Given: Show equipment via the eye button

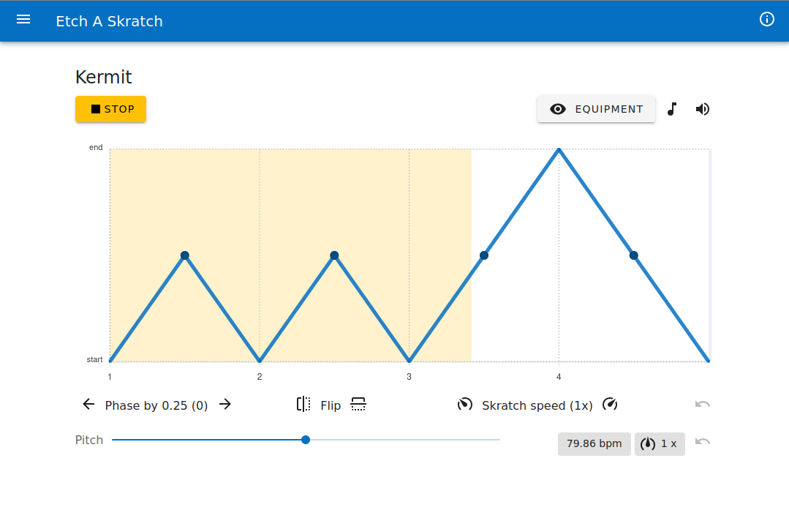Looking at the screenshot, I should (596, 109).
